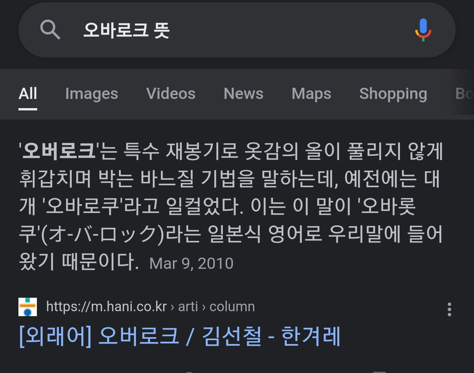This screenshot has height=373, width=474.
Task: Activate the voice search microphone
Action: click(423, 30)
